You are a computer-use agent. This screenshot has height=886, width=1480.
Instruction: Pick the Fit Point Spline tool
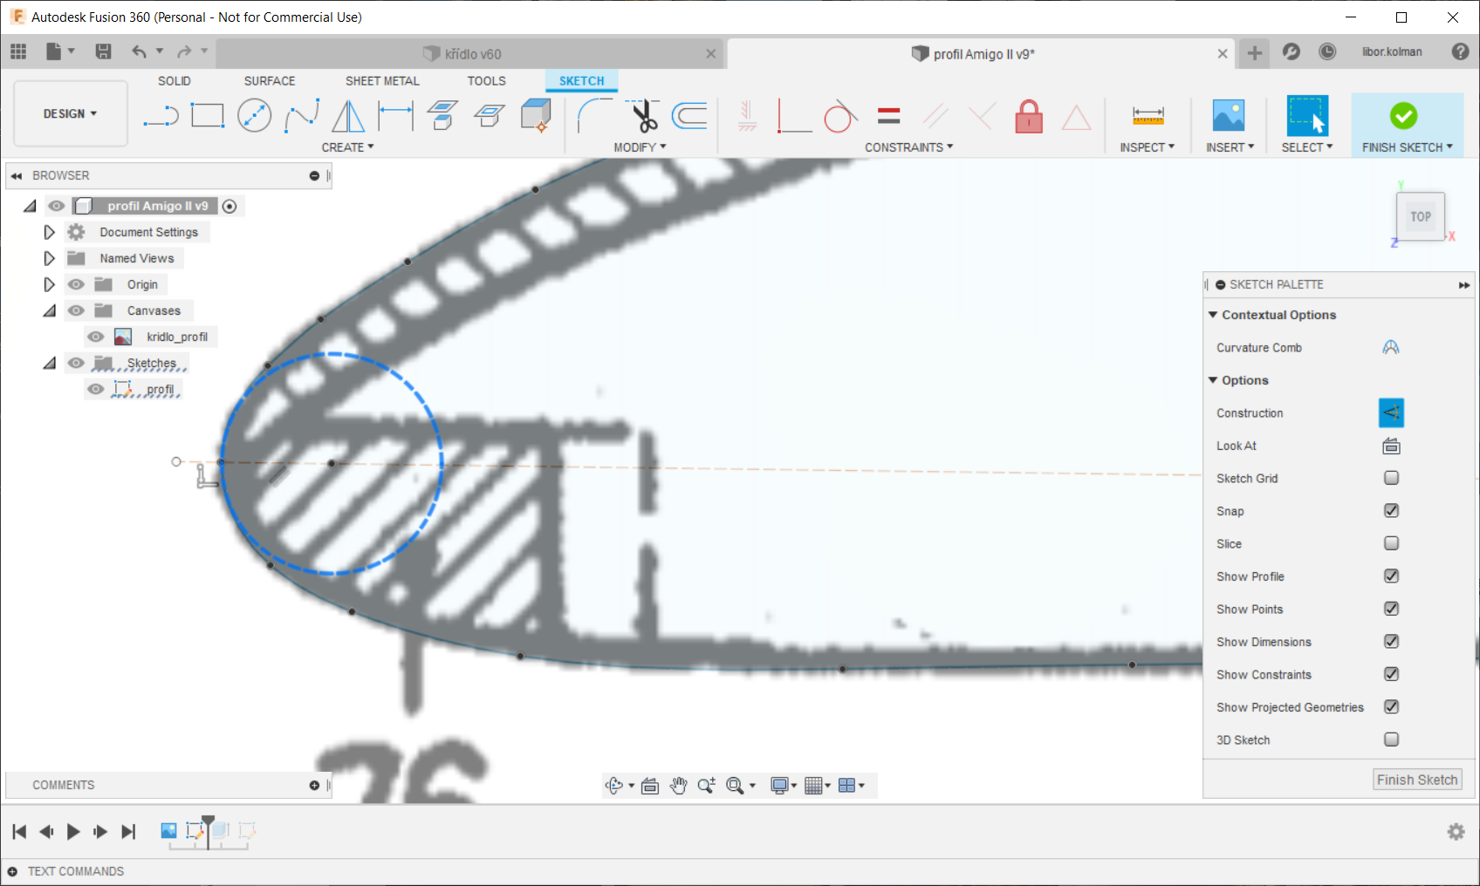tap(302, 116)
